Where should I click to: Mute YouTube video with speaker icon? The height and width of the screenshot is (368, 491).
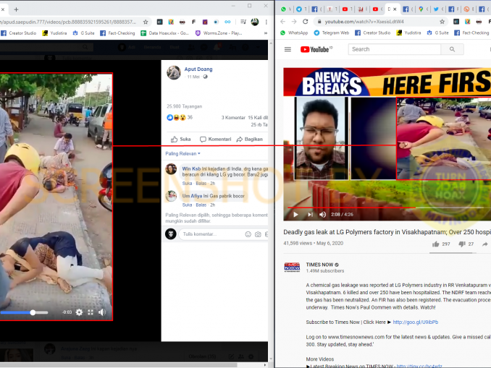(323, 214)
